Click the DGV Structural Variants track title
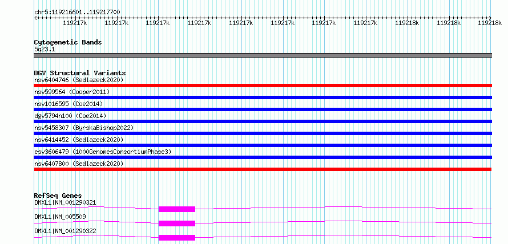508x244 pixels. (80, 73)
